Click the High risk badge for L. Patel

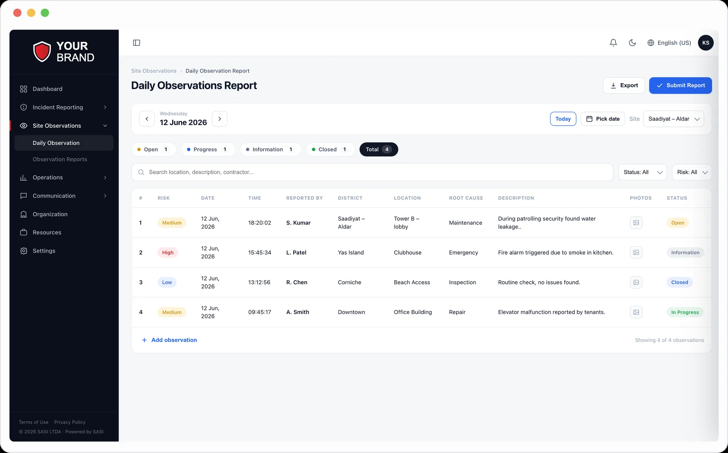(168, 253)
